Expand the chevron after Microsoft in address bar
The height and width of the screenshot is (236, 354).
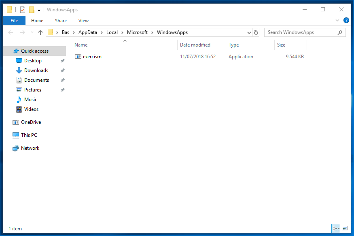click(x=152, y=32)
